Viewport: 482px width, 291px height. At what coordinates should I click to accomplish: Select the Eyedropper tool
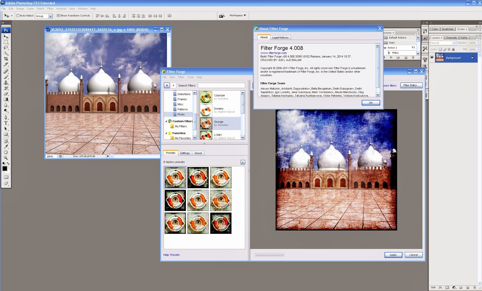(x=6, y=147)
